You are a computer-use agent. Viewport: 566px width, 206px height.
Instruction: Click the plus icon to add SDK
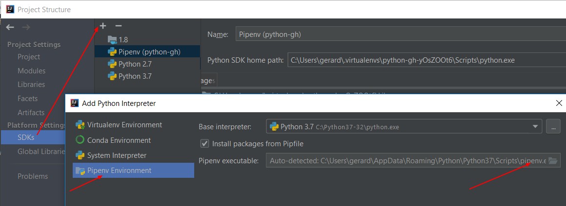tap(103, 26)
